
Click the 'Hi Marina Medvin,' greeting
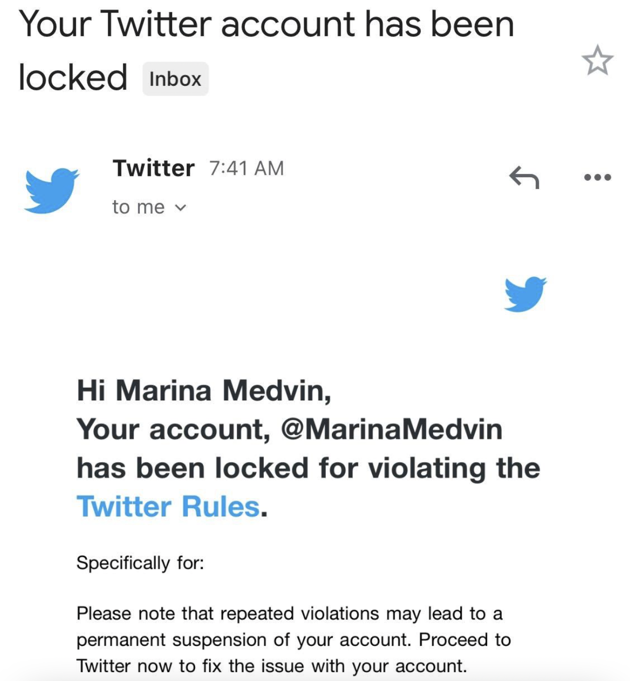(x=204, y=390)
